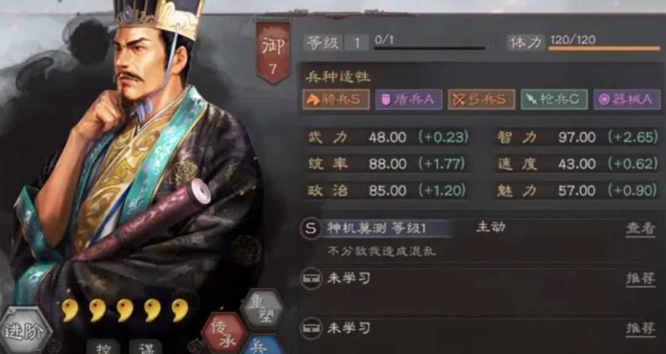The width and height of the screenshot is (666, 354).
Task: Choose the 骑兵S troop type
Action: coord(336,99)
